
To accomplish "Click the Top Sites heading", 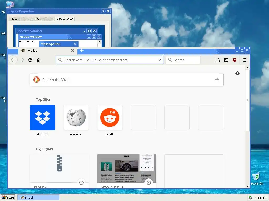I will click(x=43, y=99).
